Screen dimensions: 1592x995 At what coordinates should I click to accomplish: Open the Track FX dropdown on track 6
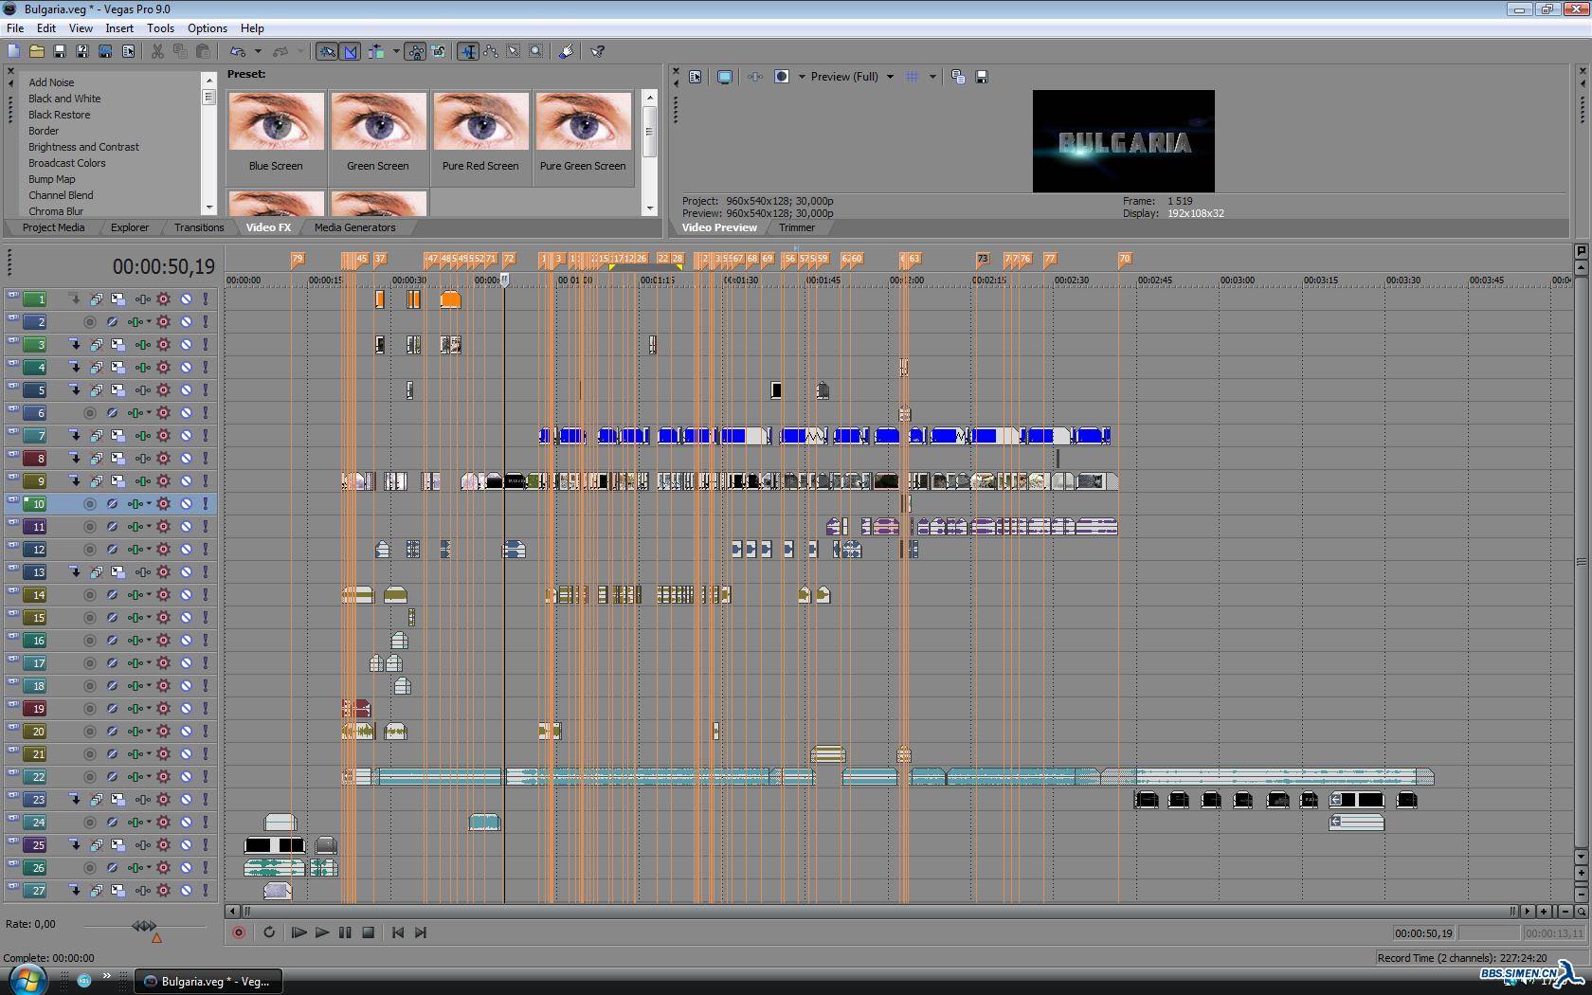click(149, 413)
